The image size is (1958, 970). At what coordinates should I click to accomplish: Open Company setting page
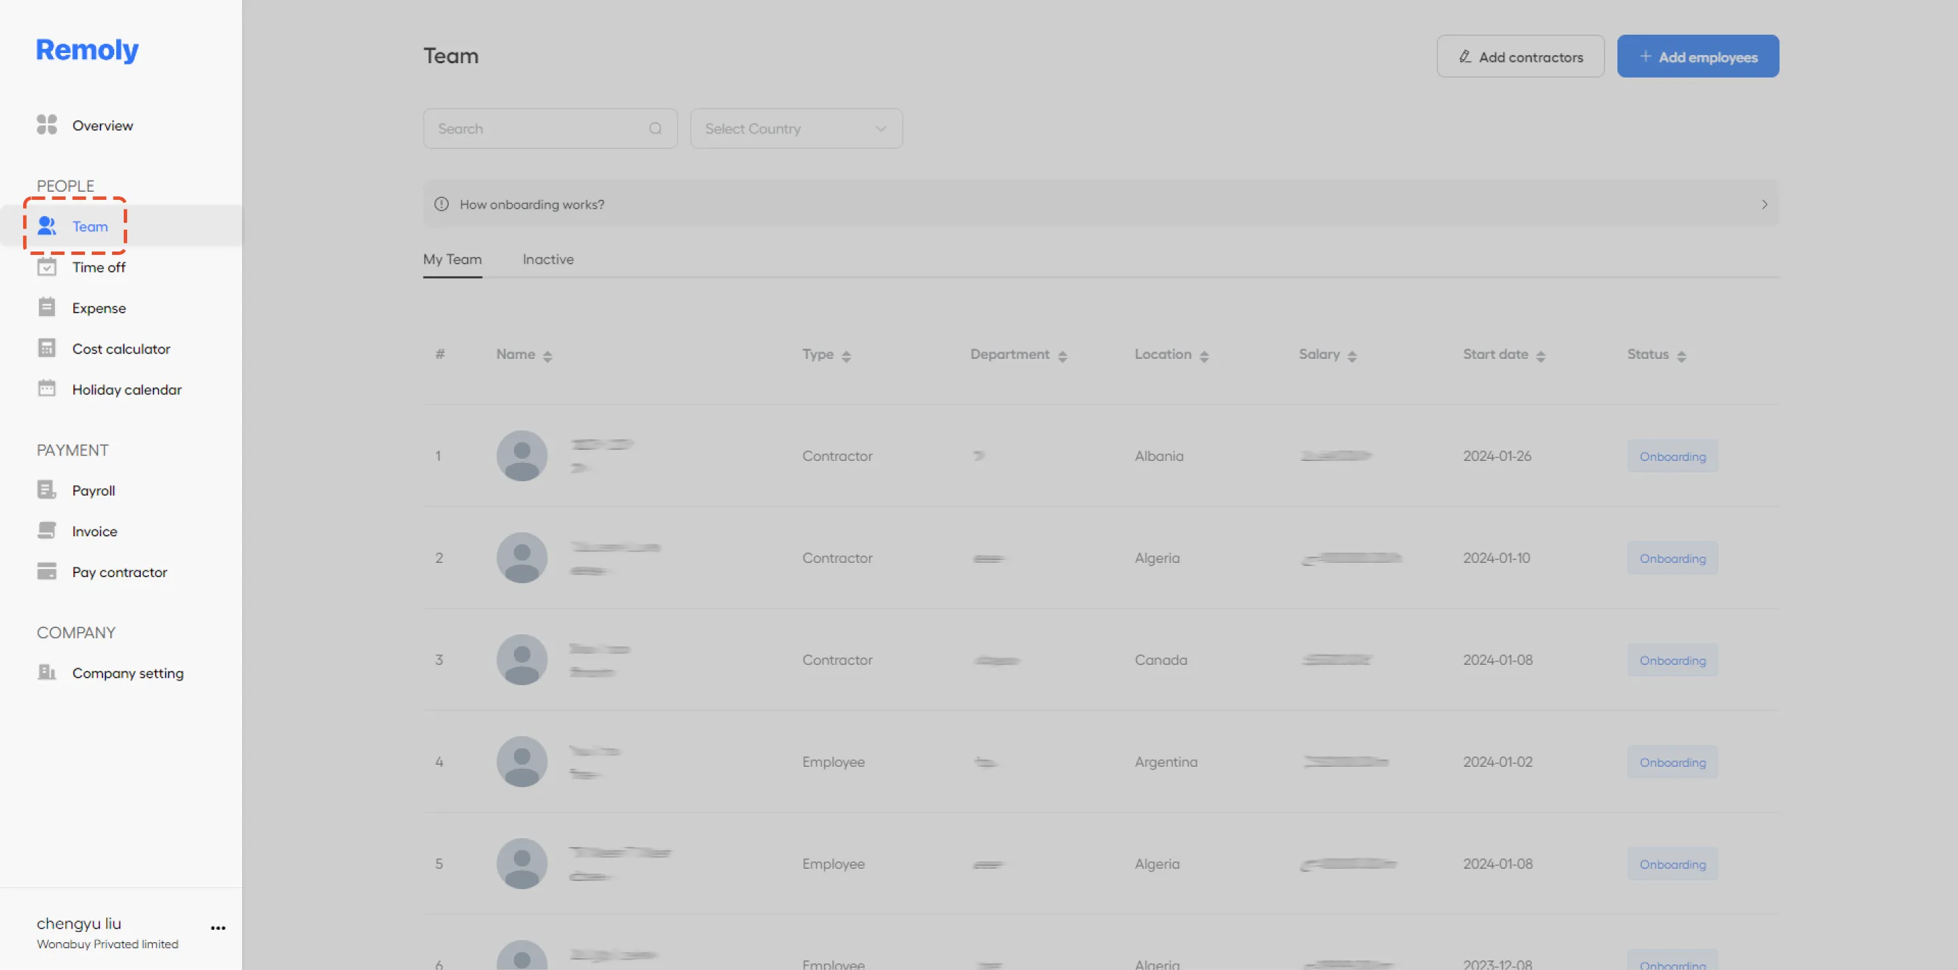128,673
